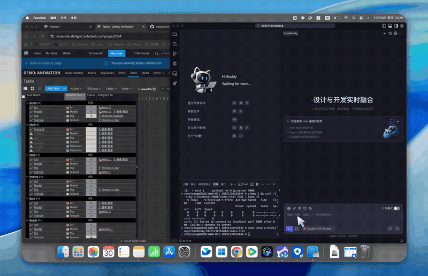Open chat history icon in CodeBuddy panel

(390, 34)
